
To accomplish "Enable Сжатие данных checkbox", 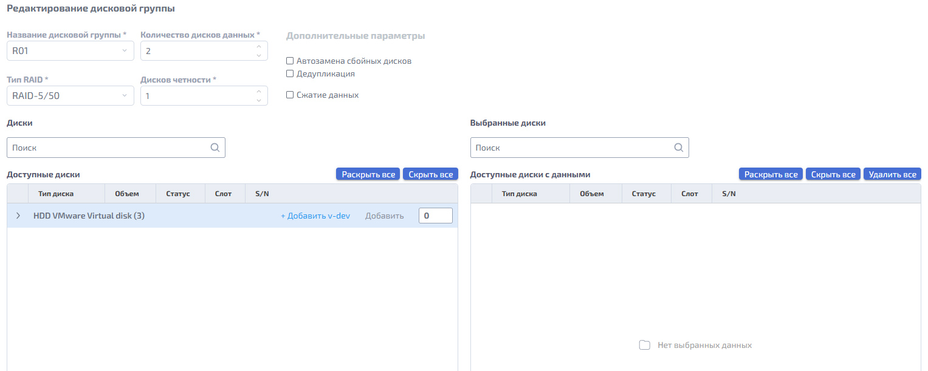I will (290, 95).
